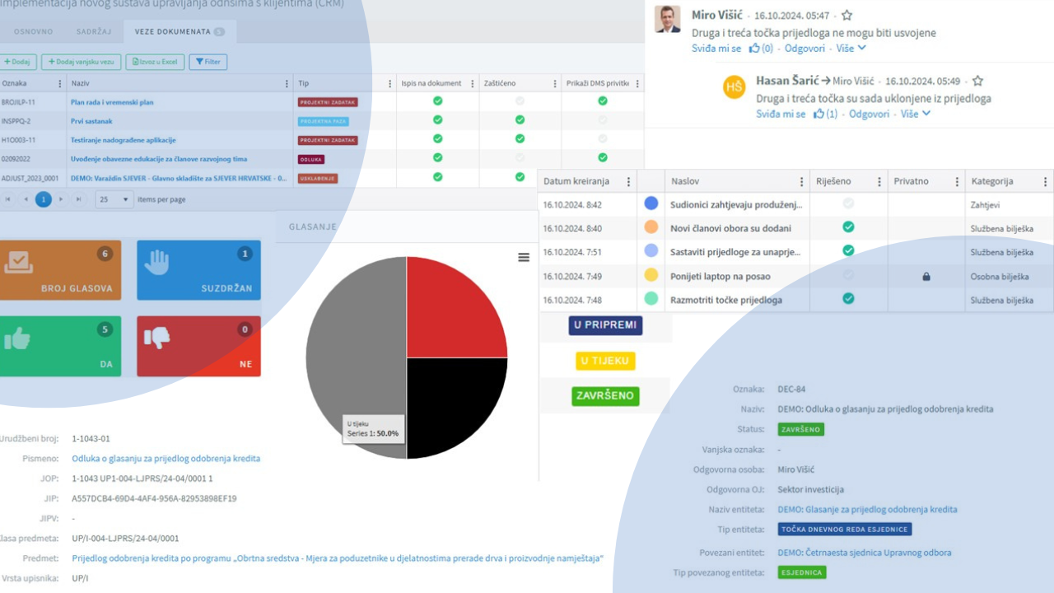Click the thumbs-down icon on NE tile
The image size is (1054, 593).
156,336
